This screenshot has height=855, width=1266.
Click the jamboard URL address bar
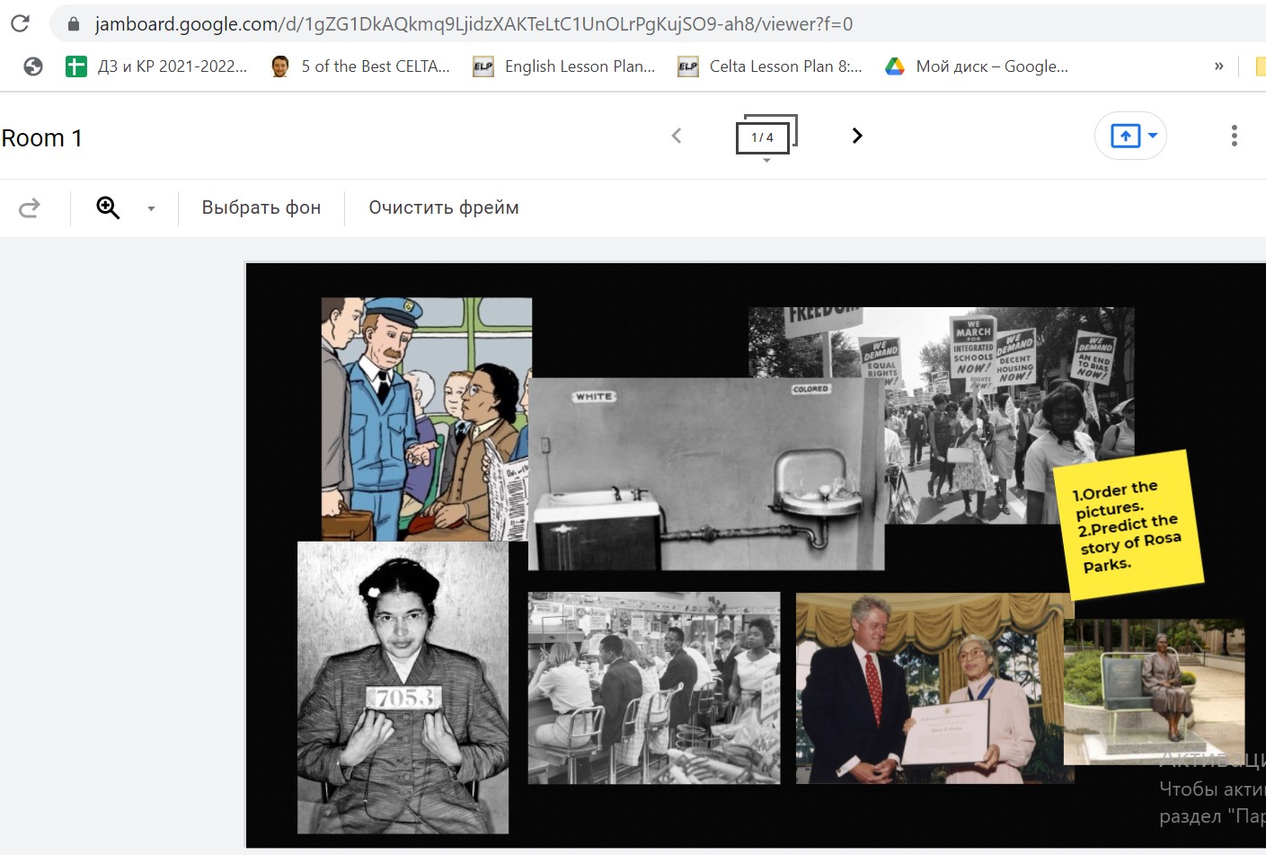[474, 24]
